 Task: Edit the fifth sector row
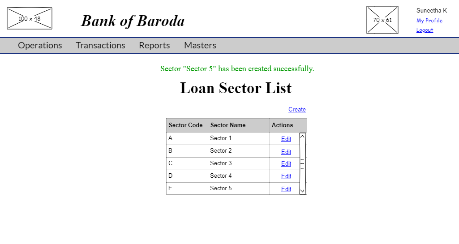pos(286,189)
